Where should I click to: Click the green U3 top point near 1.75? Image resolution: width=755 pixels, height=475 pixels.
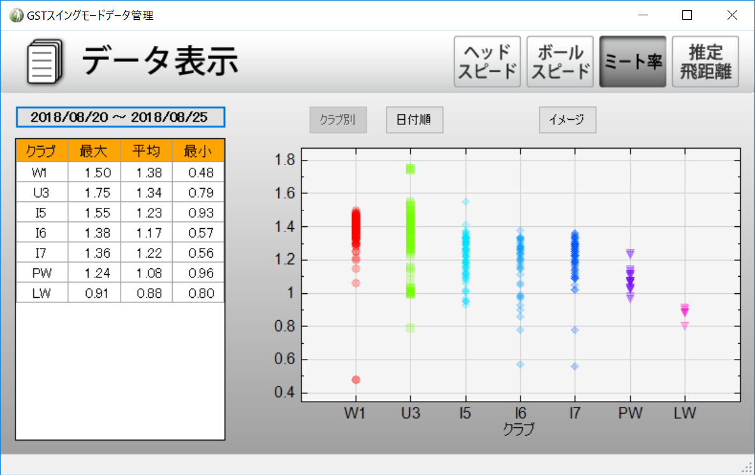pos(410,169)
